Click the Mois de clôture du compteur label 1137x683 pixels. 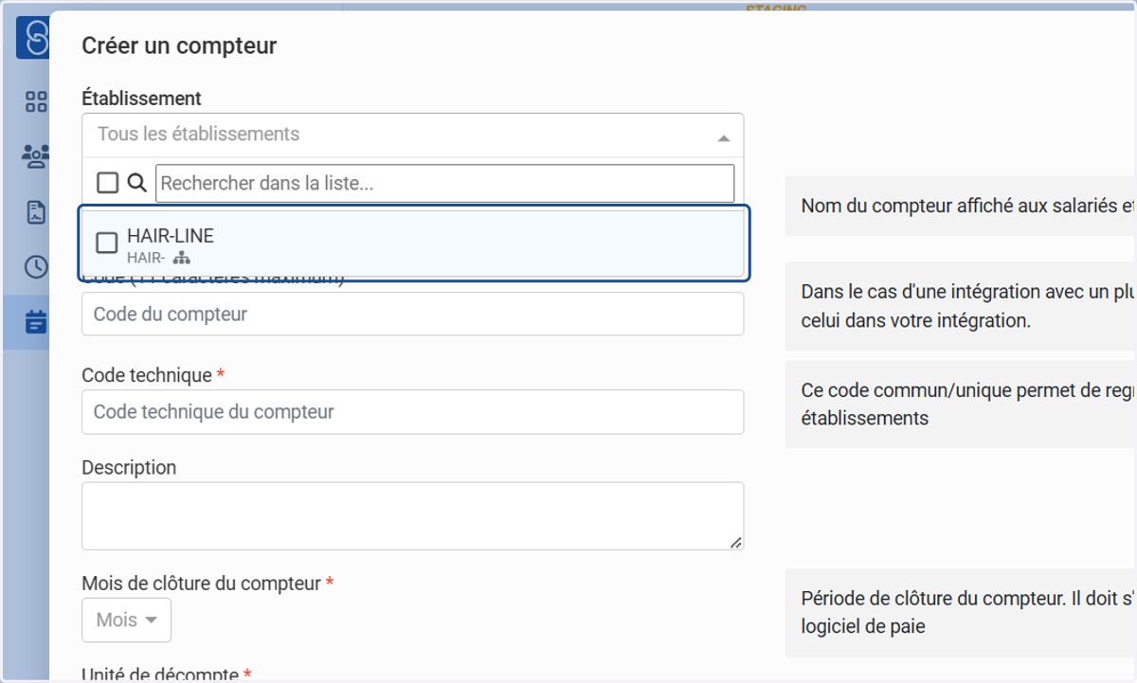click(201, 584)
